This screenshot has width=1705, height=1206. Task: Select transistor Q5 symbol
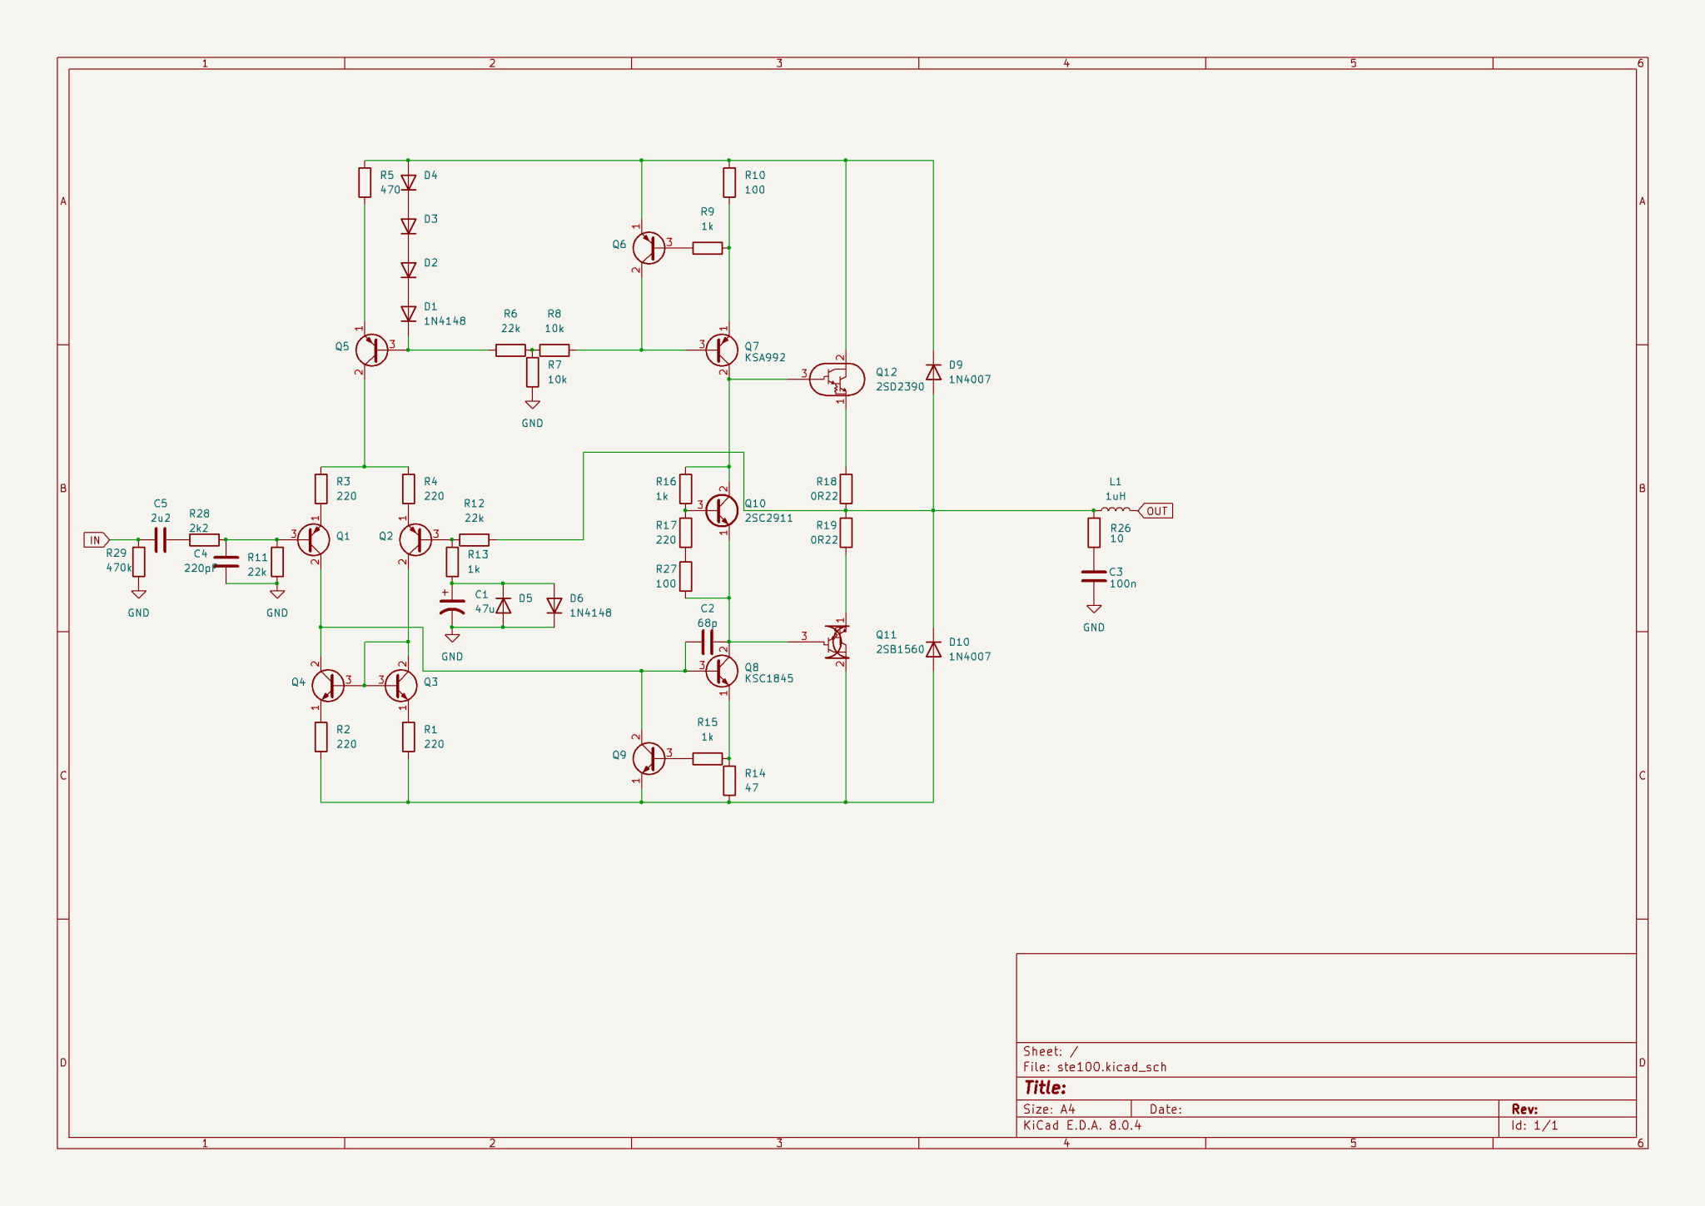[x=371, y=350]
